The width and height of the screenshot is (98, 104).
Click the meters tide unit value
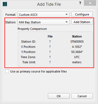click(77, 62)
